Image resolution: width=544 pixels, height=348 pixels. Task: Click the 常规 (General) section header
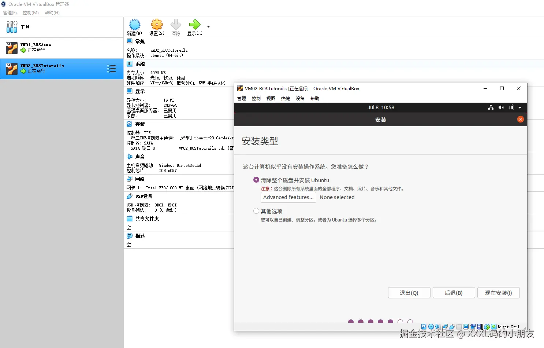point(140,41)
